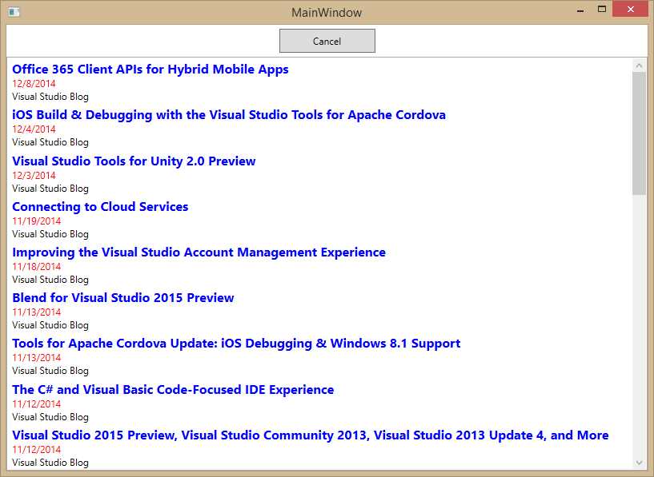This screenshot has width=654, height=477.
Task: Select the 'Tools for Apache Cordova Update' headline
Action: click(235, 343)
